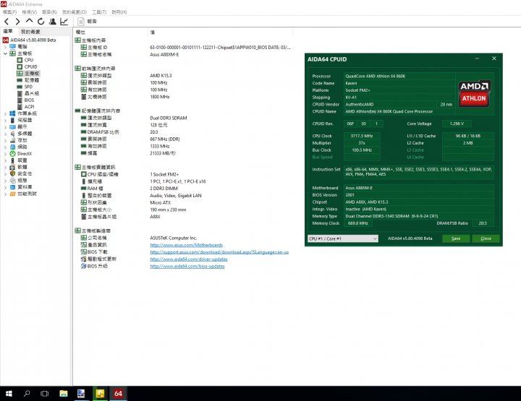Open the 說明(H) help menu
Screen dimensions: 521x401
(119, 12)
